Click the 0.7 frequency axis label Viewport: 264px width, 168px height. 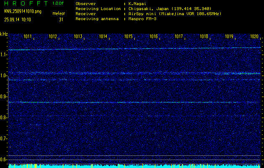[3, 139]
